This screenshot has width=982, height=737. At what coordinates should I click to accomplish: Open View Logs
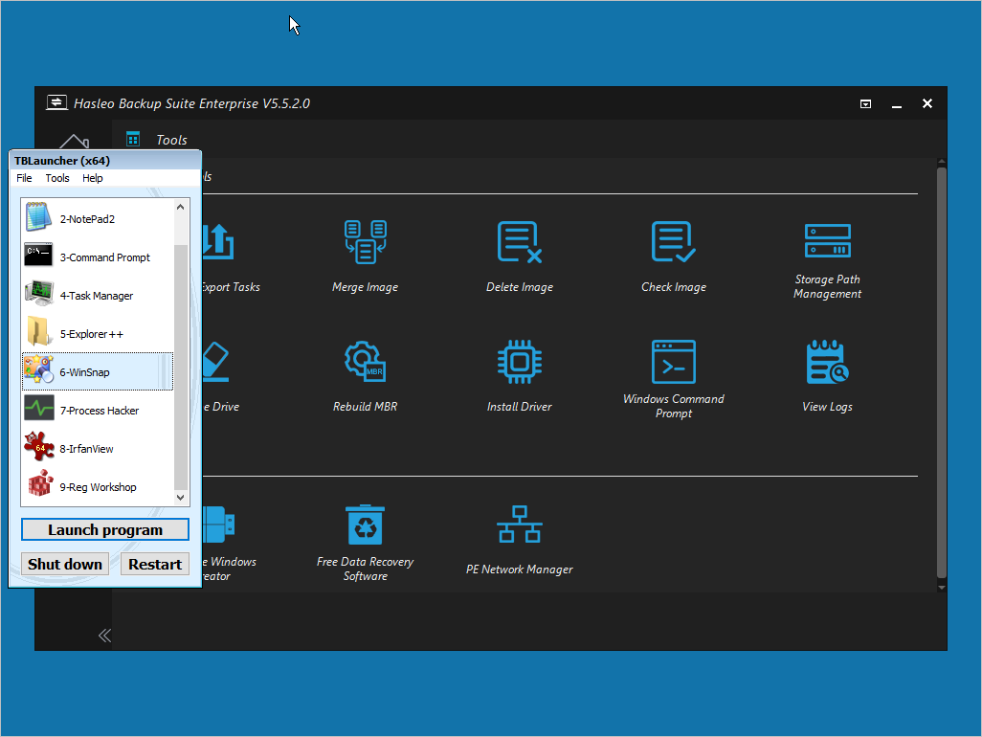click(x=827, y=376)
